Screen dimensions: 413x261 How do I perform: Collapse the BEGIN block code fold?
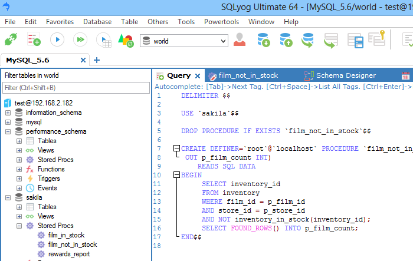[176, 175]
